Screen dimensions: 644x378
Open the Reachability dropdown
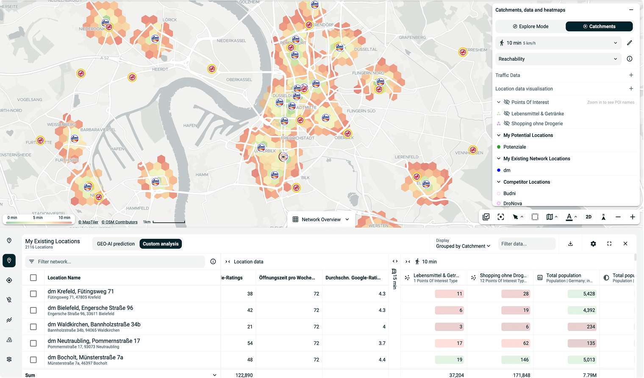click(x=558, y=59)
